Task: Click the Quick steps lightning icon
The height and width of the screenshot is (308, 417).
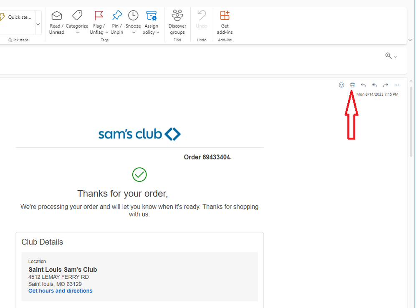Action: tap(2, 17)
